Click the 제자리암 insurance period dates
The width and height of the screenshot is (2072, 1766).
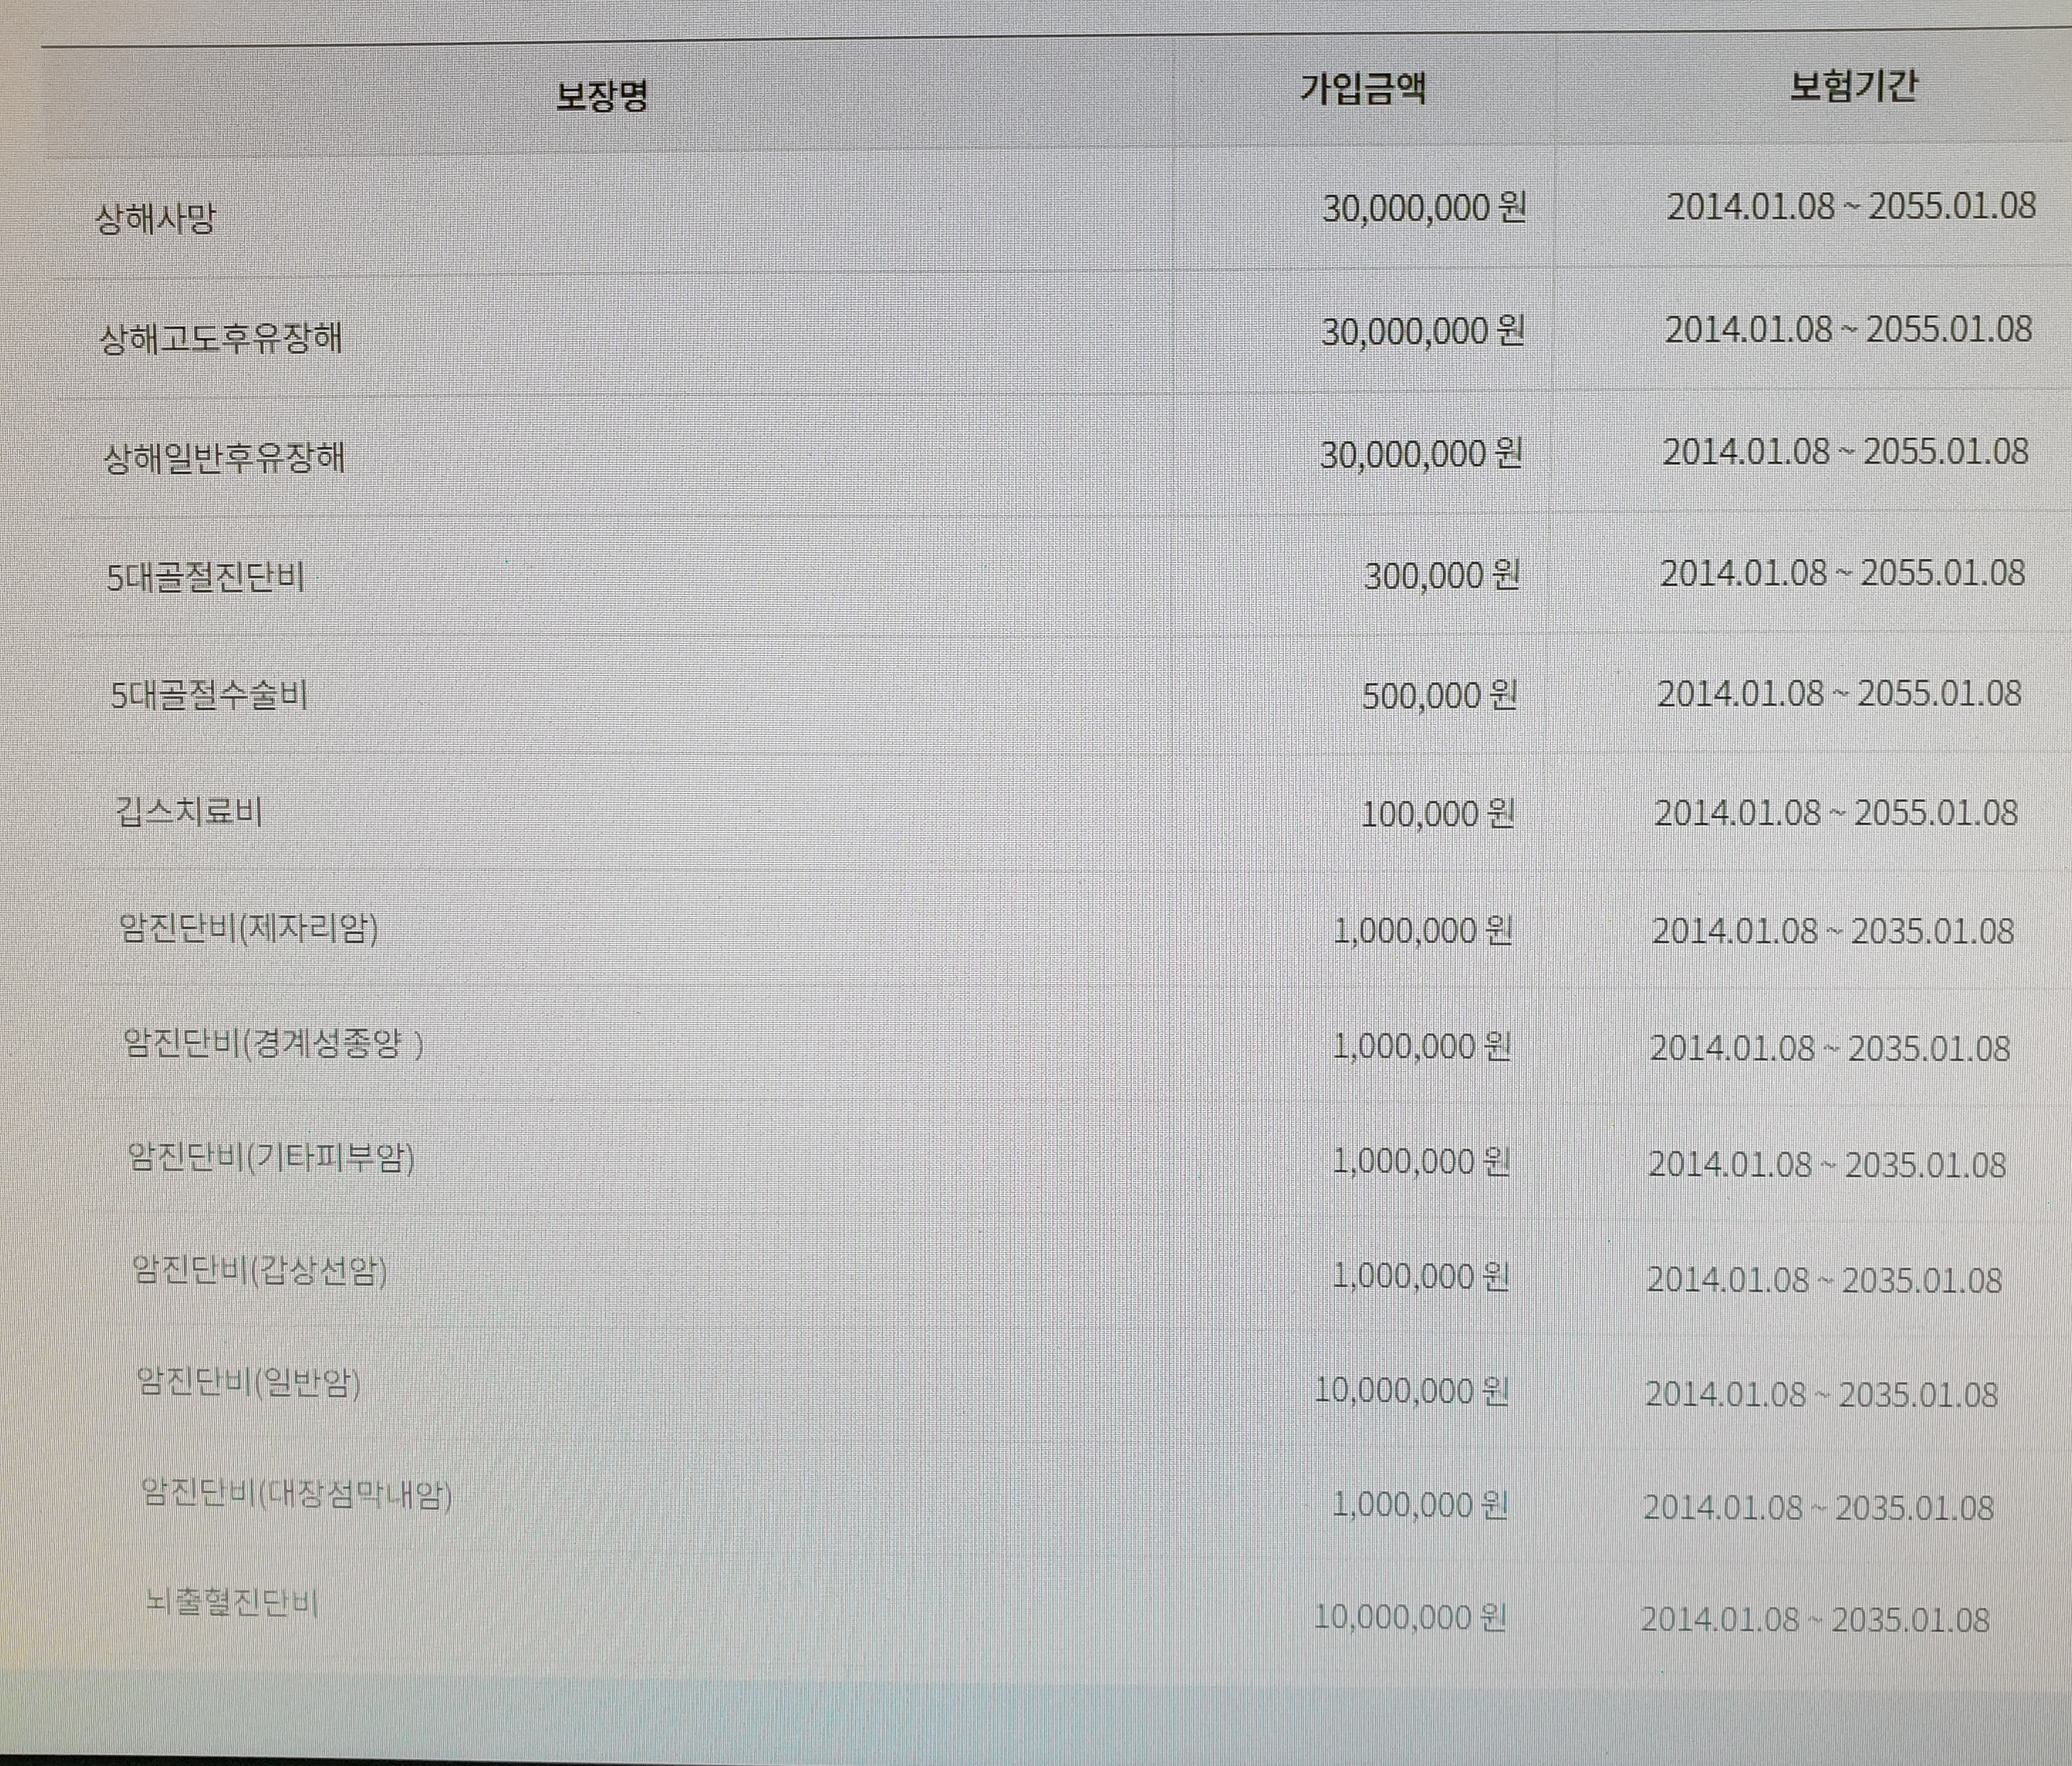tap(1833, 931)
